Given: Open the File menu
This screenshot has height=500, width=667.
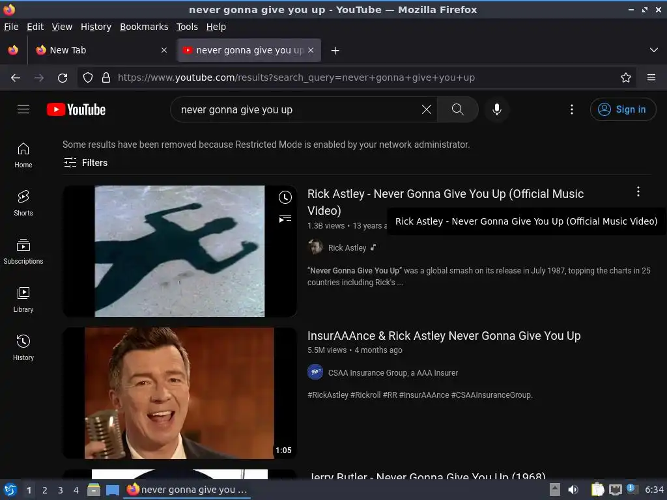Looking at the screenshot, I should click(x=11, y=27).
